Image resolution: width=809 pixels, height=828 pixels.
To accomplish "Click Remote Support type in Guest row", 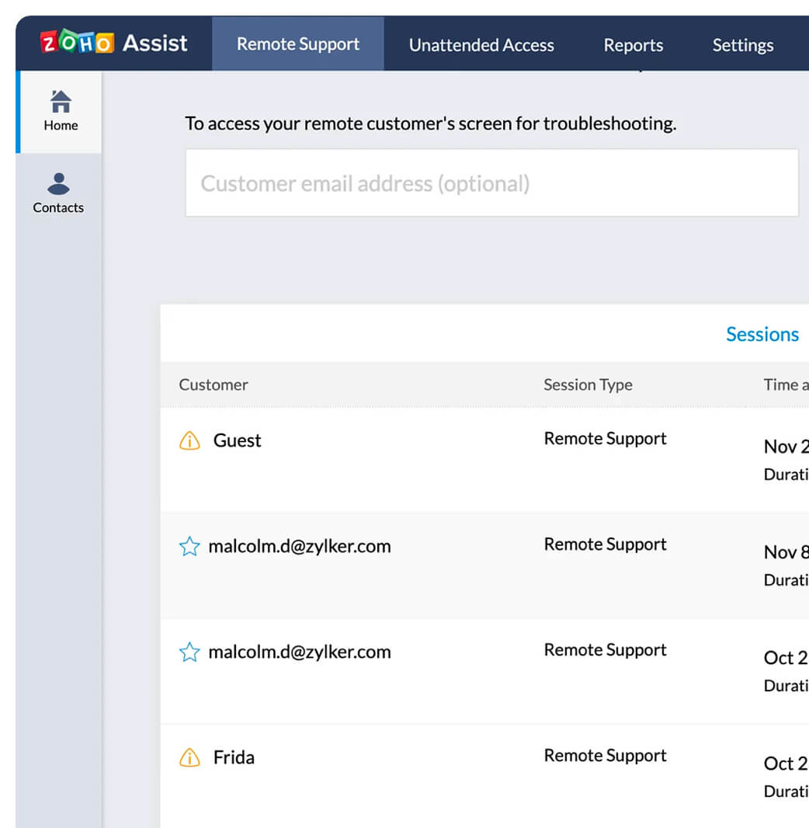I will point(605,439).
